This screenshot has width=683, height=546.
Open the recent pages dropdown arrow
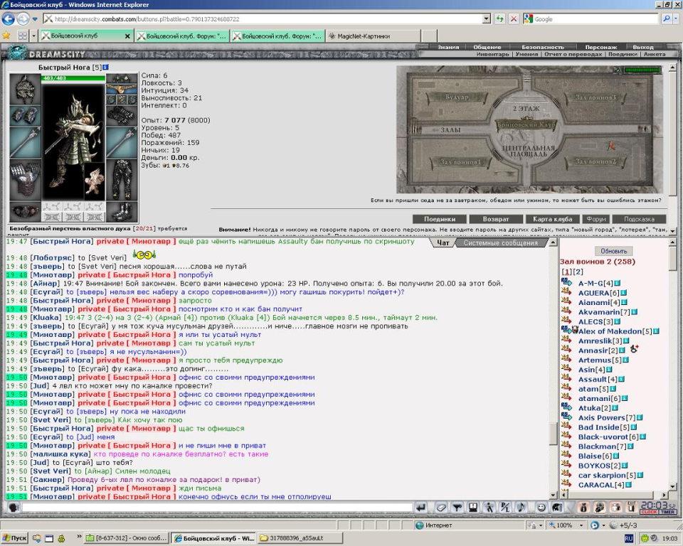point(35,19)
